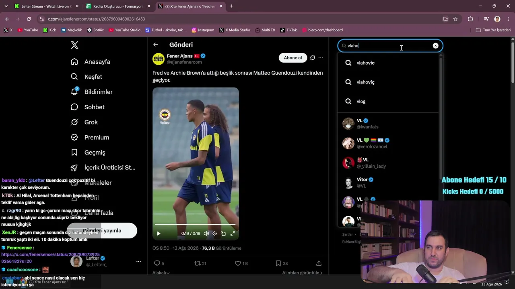Open the browser extensions puzzle icon

[470, 19]
